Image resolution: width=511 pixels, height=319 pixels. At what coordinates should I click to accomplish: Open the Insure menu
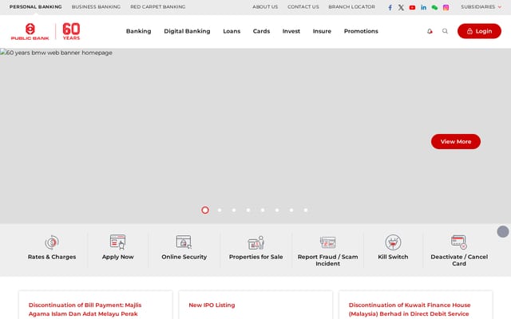[x=322, y=31]
